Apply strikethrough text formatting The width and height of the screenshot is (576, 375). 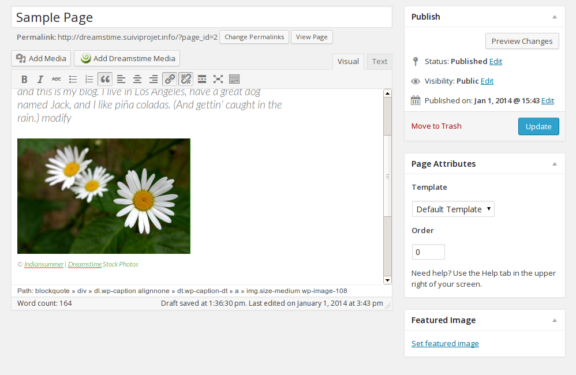pyautogui.click(x=57, y=79)
